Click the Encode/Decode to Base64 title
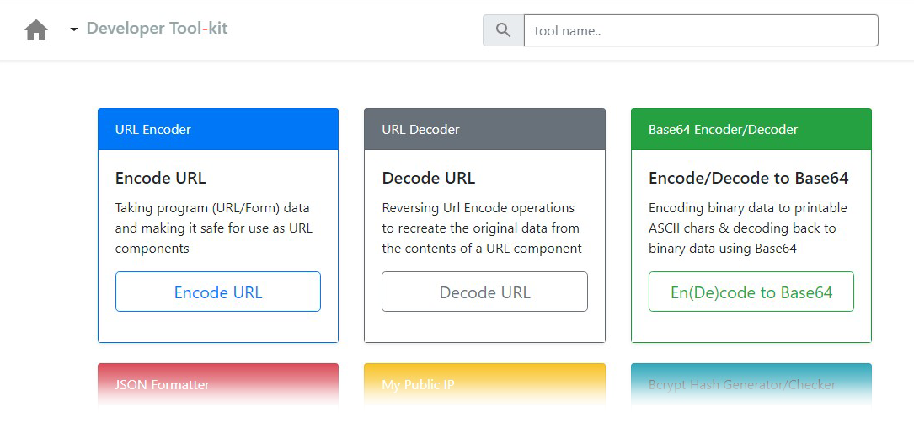This screenshot has width=914, height=439. (x=748, y=178)
